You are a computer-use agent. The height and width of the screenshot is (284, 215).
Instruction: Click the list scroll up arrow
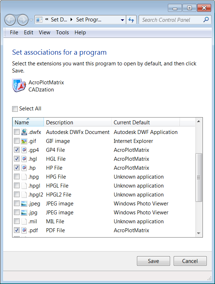pos(199,121)
